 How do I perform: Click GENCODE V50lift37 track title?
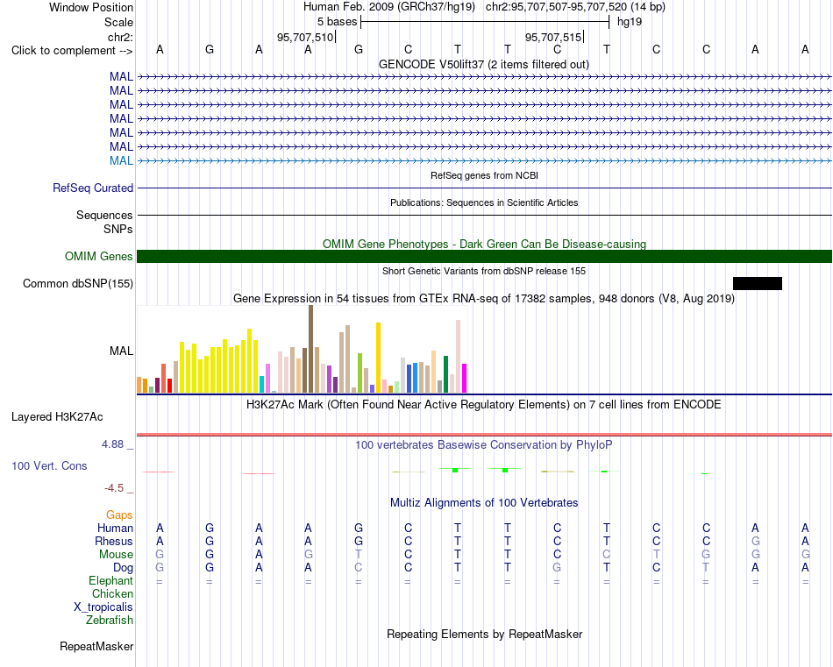click(x=484, y=64)
